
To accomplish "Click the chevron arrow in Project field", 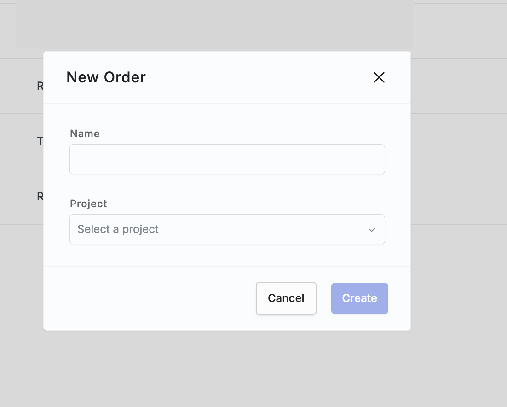I will (x=372, y=230).
